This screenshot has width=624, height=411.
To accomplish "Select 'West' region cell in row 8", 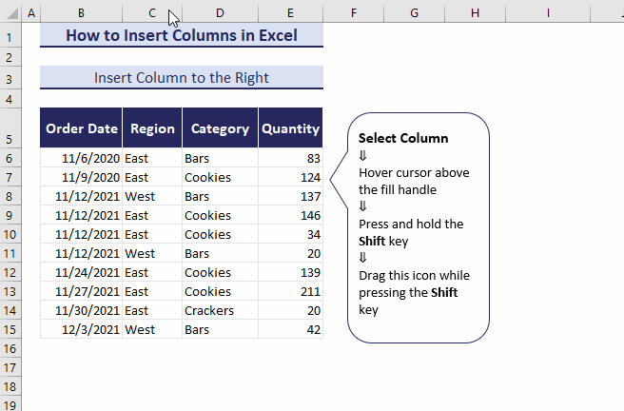I will (x=152, y=196).
